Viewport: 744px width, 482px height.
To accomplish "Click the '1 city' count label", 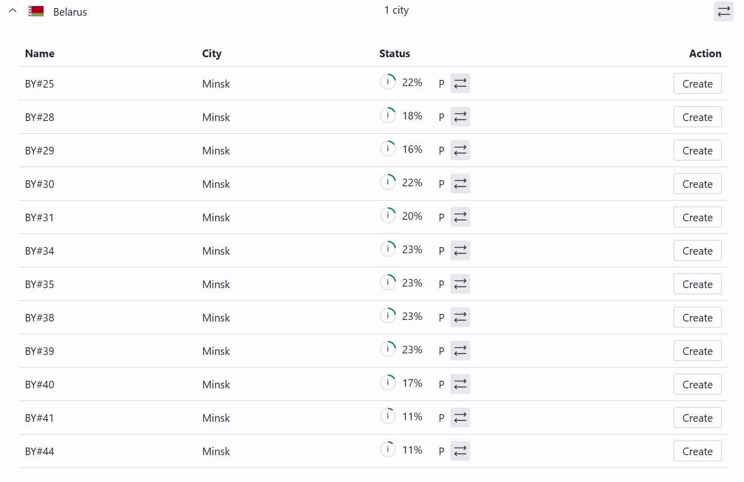I will [396, 11].
